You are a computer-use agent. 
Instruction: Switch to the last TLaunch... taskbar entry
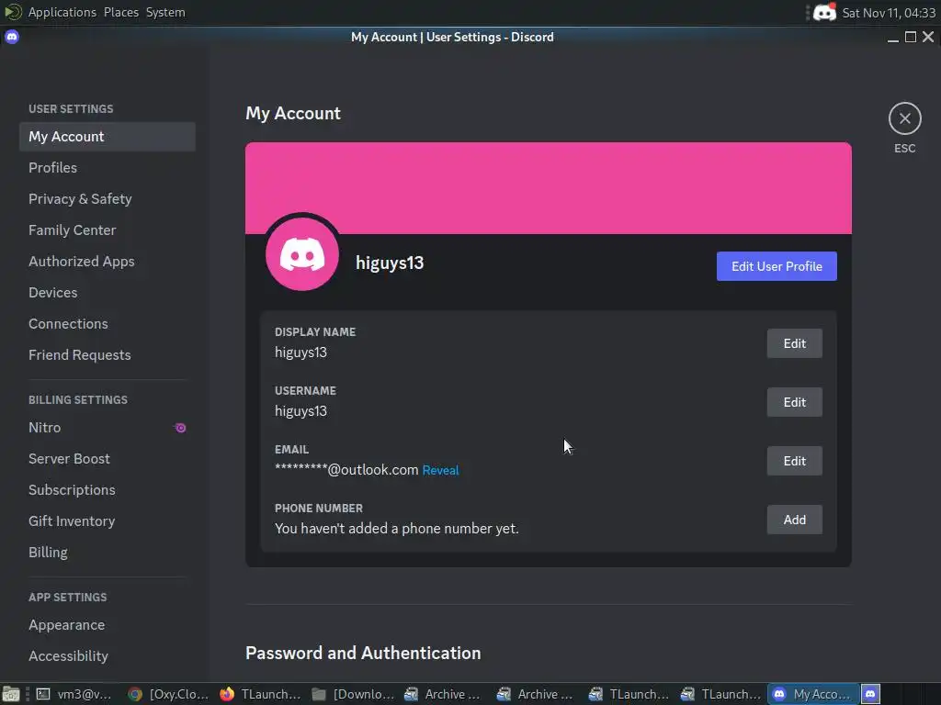(x=720, y=694)
